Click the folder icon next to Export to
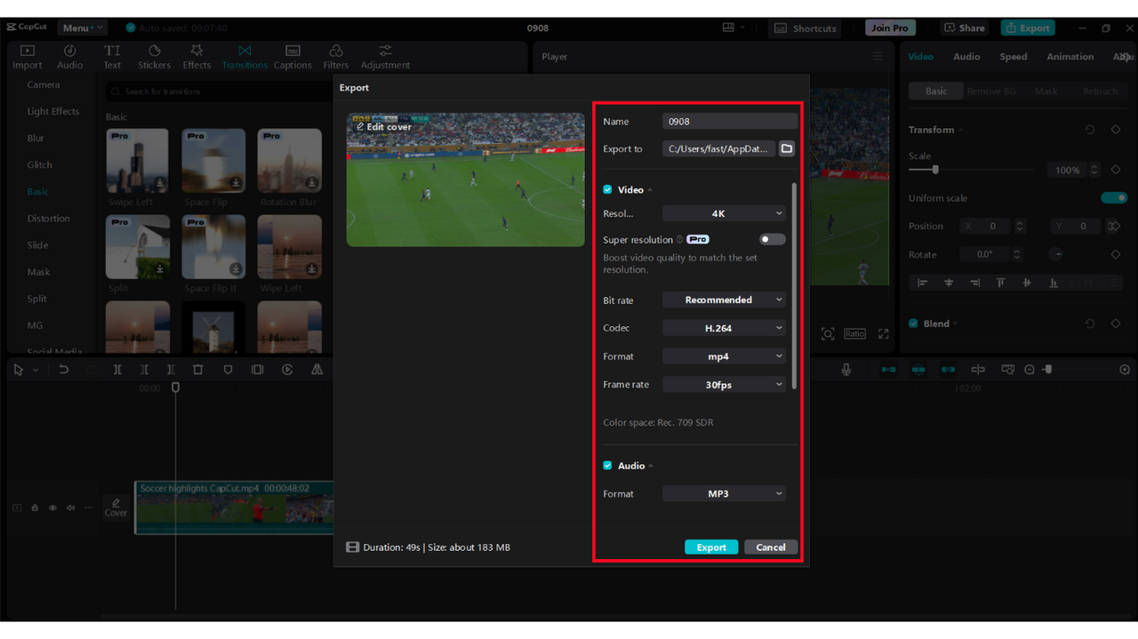Image resolution: width=1138 pixels, height=639 pixels. click(x=787, y=148)
